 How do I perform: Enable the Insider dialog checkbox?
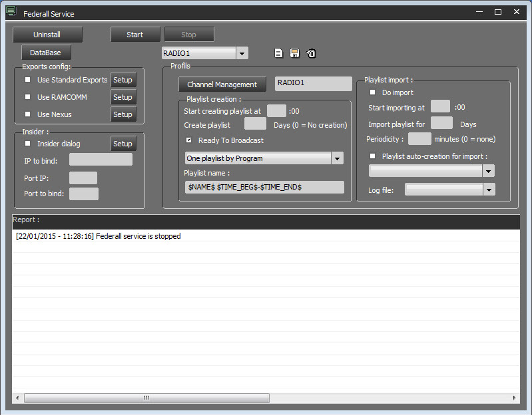pos(28,144)
